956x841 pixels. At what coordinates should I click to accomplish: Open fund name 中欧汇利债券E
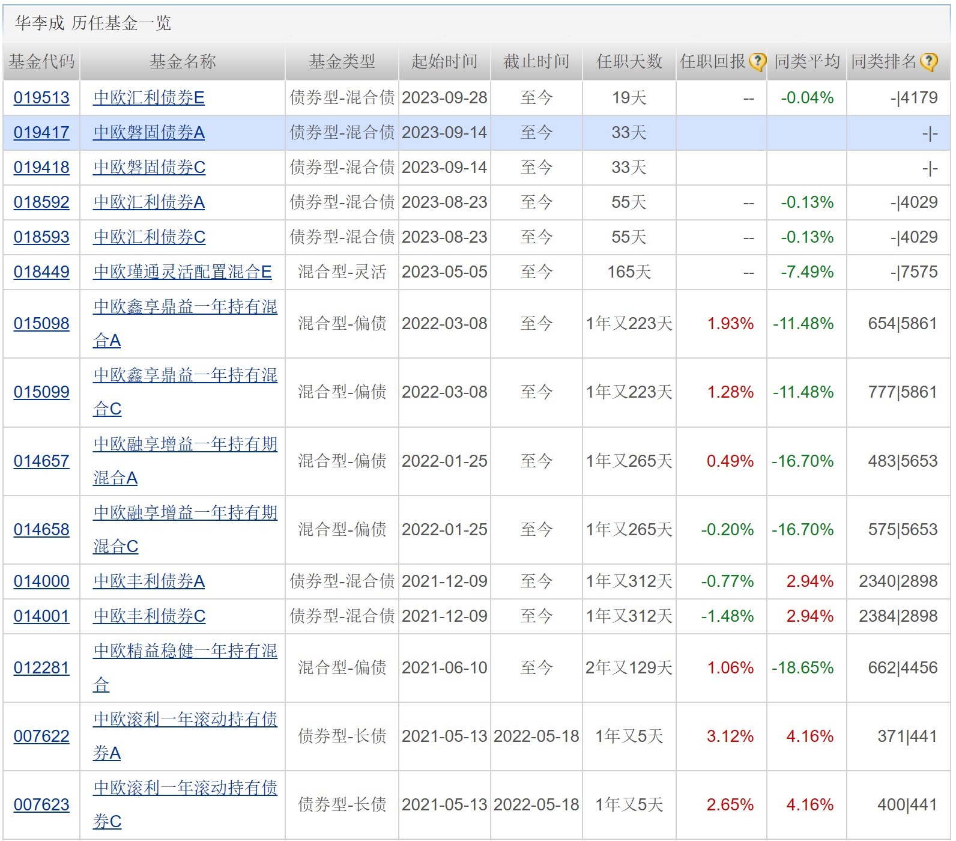click(149, 98)
